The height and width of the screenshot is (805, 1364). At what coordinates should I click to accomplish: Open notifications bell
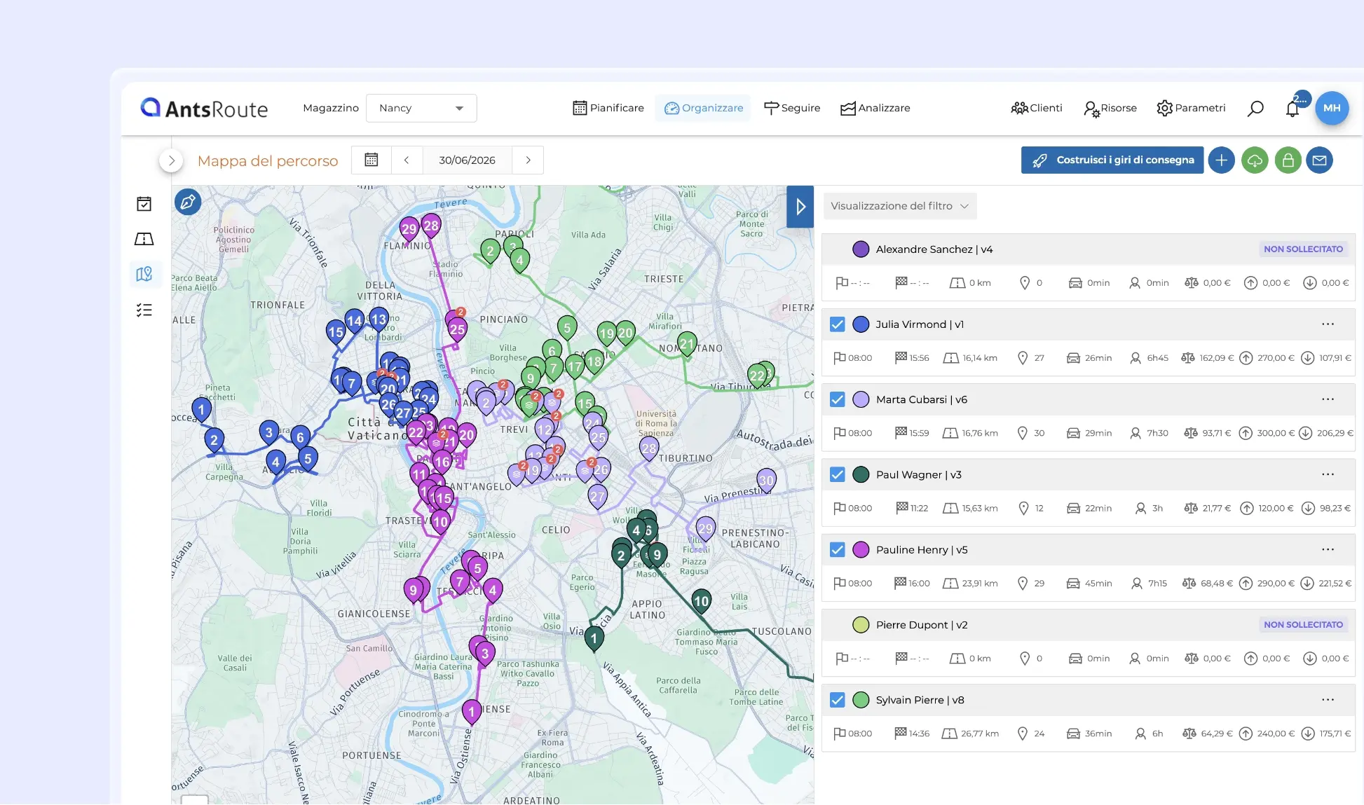pos(1293,108)
